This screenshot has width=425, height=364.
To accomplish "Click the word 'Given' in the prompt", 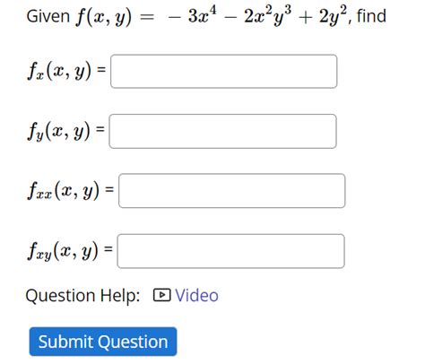I will pos(48,16).
